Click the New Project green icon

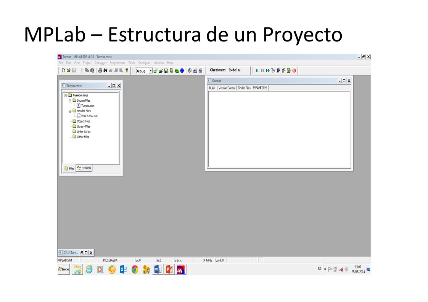[x=155, y=71]
